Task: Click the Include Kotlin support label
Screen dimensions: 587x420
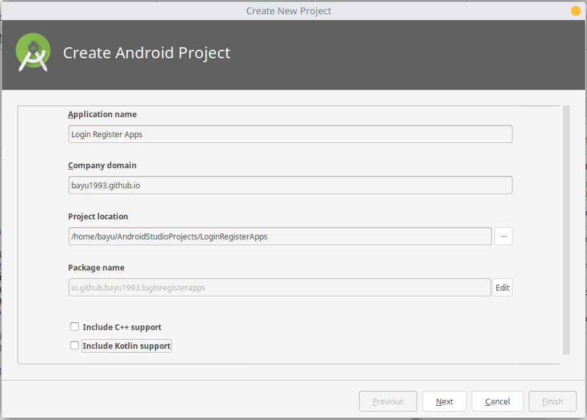Action: point(126,346)
